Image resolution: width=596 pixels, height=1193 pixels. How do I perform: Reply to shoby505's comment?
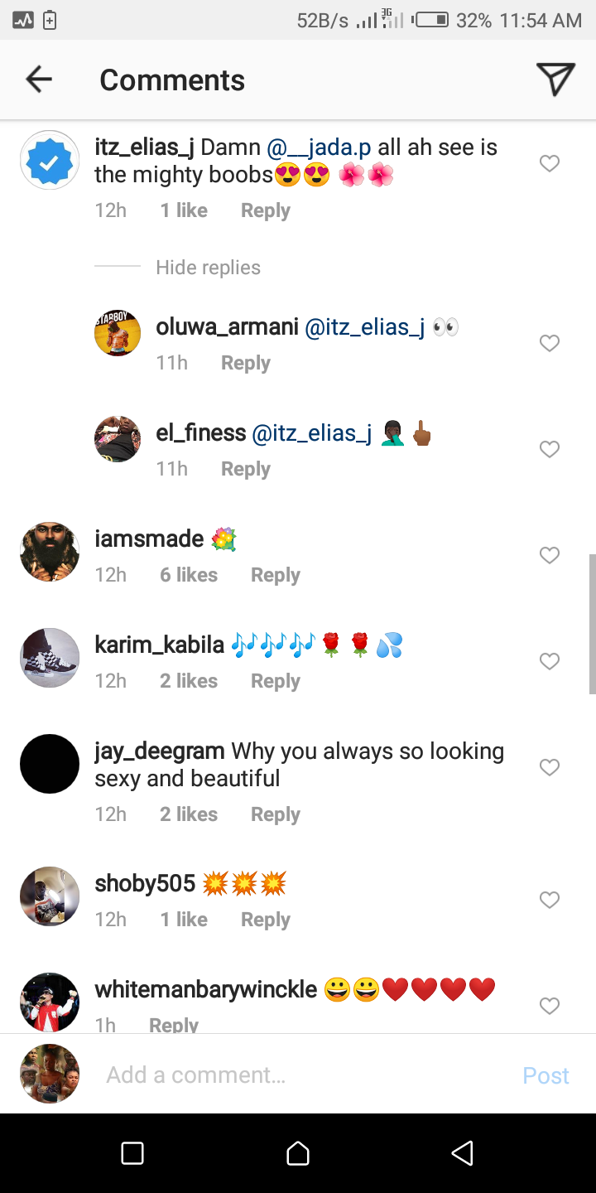coord(265,920)
